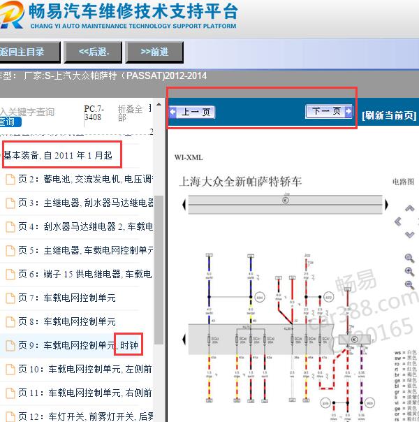Open 页 3: 主继电器, 刮水器马达继电器 entry
This screenshot has height=422, width=419.
click(x=86, y=203)
